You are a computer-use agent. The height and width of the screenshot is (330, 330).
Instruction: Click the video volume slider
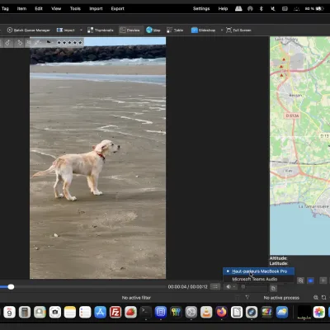coord(253,287)
